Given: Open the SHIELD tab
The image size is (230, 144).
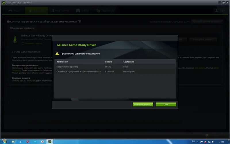Looking at the screenshot, I should [83, 11].
